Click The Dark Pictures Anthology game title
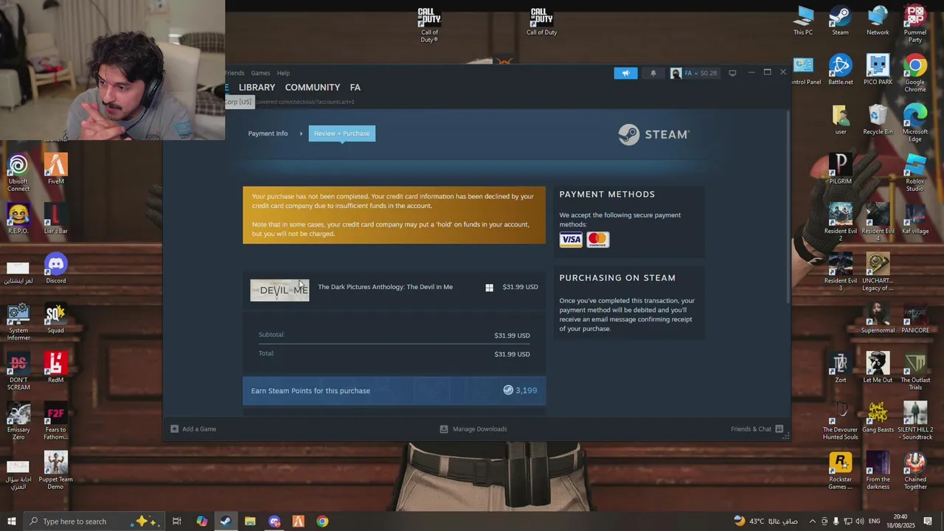Image resolution: width=944 pixels, height=531 pixels. click(x=385, y=287)
